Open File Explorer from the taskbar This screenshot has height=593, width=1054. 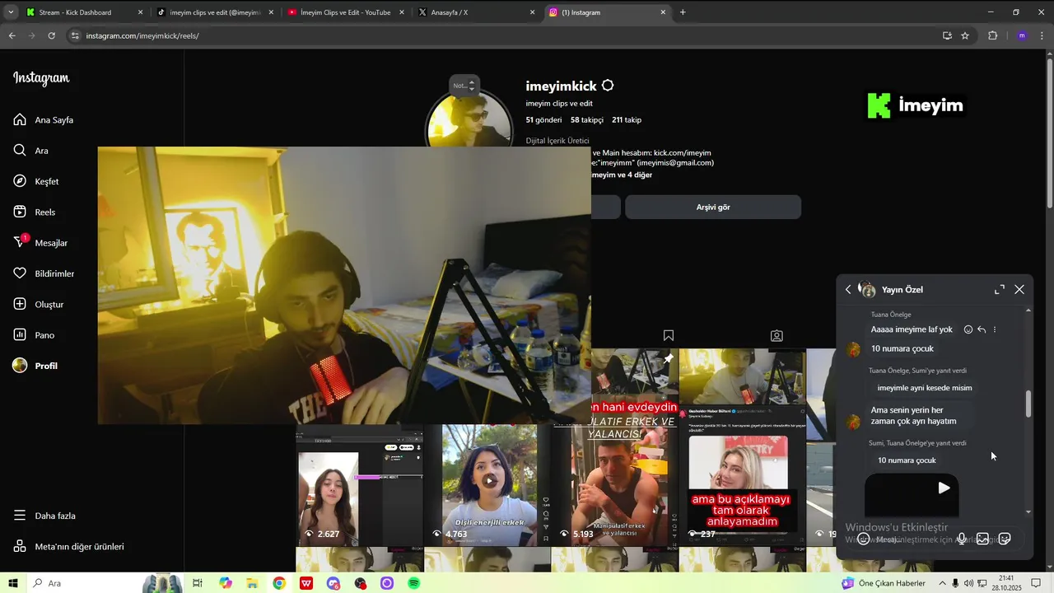coord(252,583)
